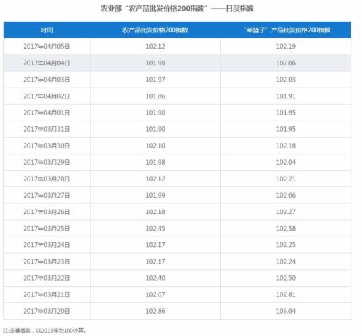
Task: Select the 2017年03月20日 date cell
Action: [47, 311]
